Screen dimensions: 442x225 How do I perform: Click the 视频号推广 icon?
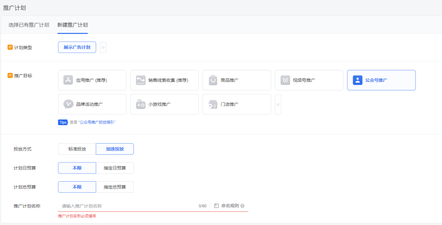click(285, 80)
